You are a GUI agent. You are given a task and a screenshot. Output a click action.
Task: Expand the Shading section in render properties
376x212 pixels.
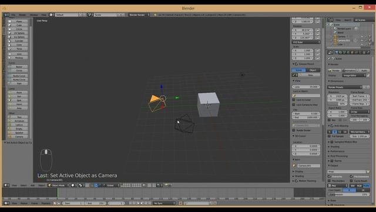(335, 147)
